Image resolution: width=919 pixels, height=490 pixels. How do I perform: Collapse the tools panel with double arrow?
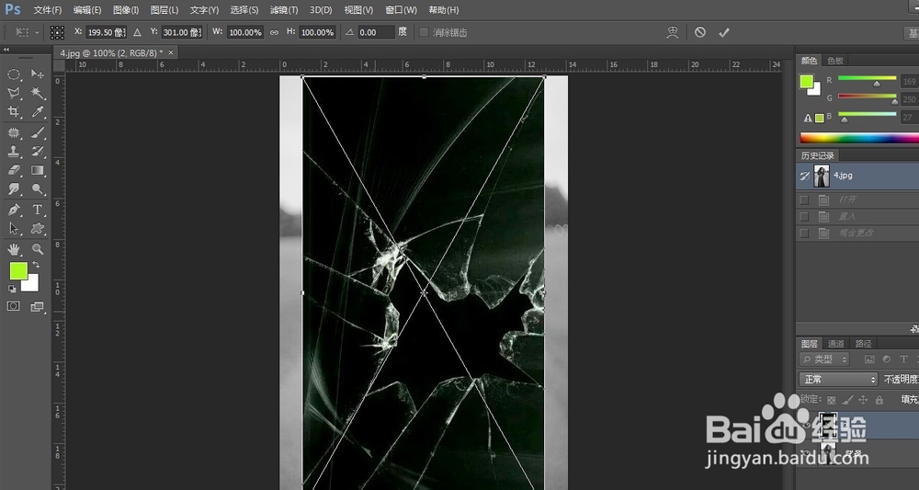[6, 50]
